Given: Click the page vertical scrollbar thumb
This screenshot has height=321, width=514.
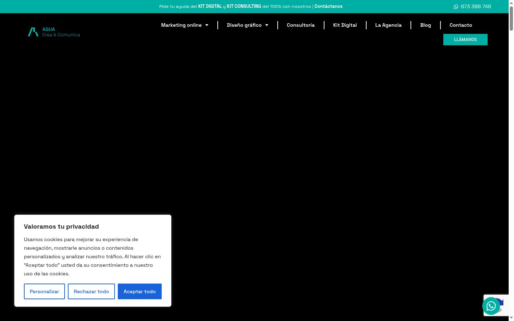Looking at the screenshot, I should click(x=511, y=19).
